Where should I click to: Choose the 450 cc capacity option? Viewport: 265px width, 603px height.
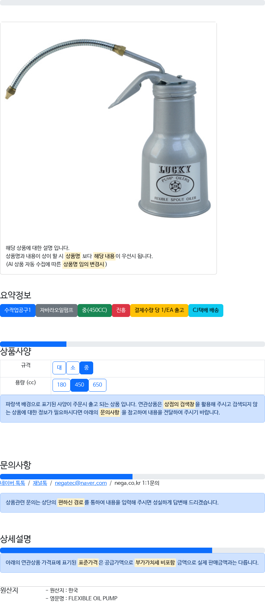[x=79, y=385]
